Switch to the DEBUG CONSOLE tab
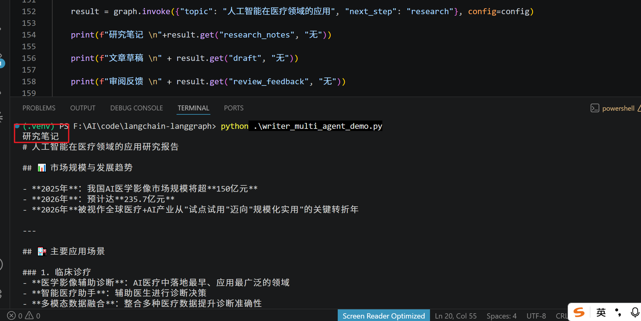This screenshot has width=641, height=321. 137,108
